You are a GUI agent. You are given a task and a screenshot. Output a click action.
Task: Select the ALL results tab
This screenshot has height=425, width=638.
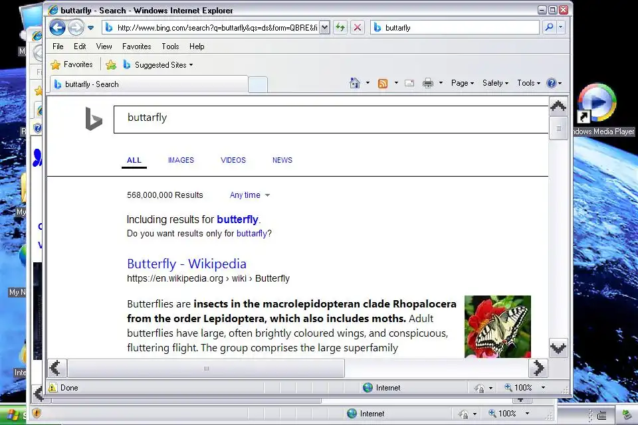[x=134, y=160]
